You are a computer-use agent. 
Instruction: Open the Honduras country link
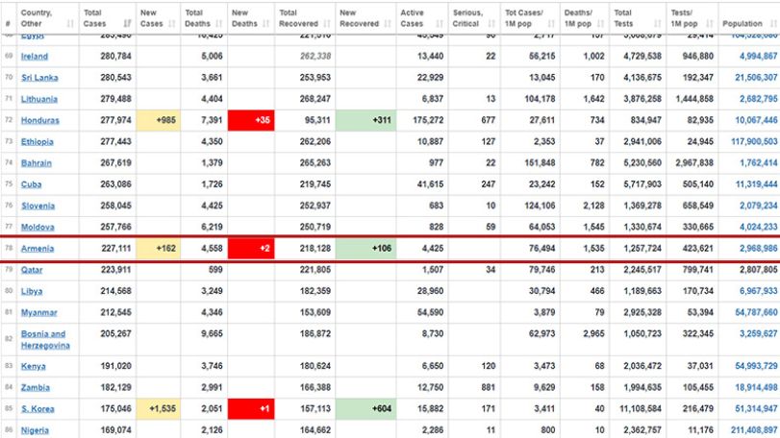pyautogui.click(x=39, y=120)
